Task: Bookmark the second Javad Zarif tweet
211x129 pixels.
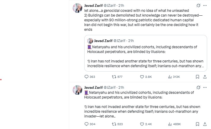Action: 197,124
